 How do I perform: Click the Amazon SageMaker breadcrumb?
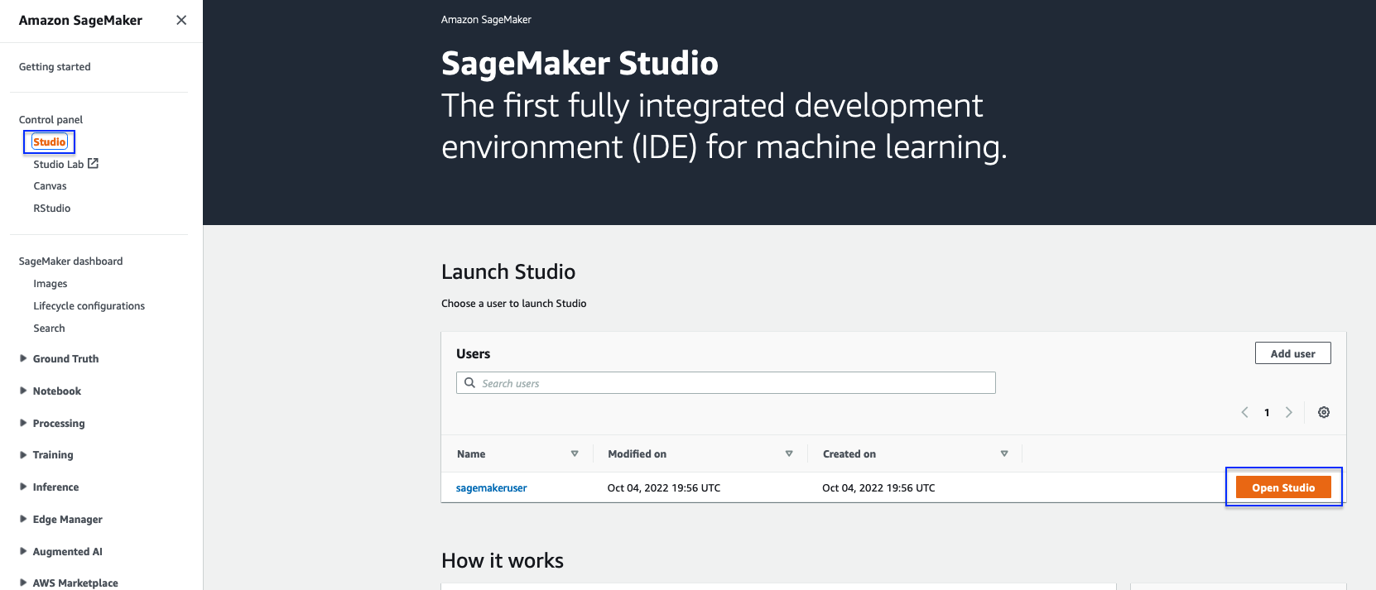pyautogui.click(x=486, y=20)
